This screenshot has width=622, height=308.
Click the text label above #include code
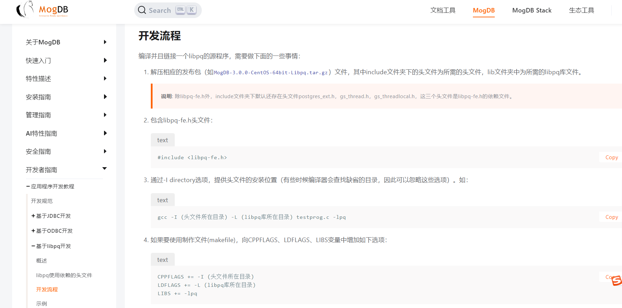[x=163, y=140]
